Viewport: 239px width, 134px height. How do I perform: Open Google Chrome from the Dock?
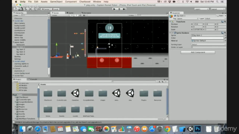point(167,129)
